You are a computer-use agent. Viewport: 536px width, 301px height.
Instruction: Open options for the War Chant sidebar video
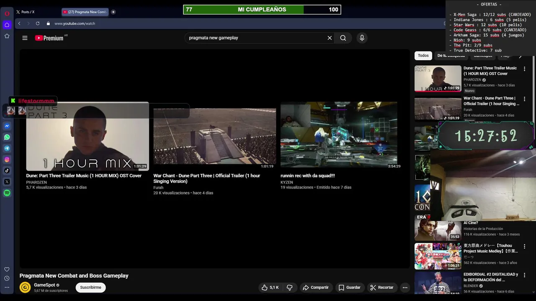pyautogui.click(x=524, y=99)
